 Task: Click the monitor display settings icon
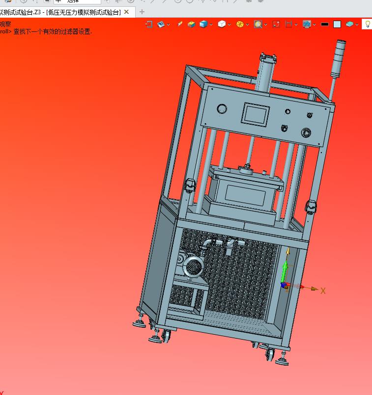(x=307, y=24)
